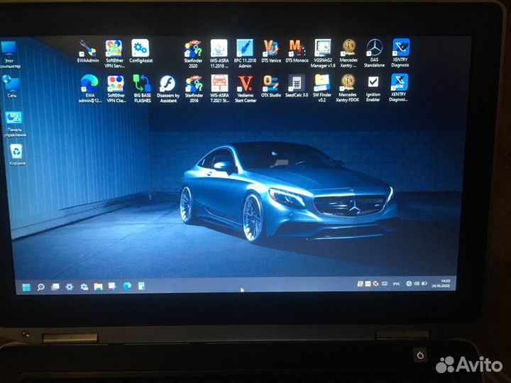Viewport: 511px width, 383px height.
Task: Open the DTS Venice icon
Action: pos(271,51)
